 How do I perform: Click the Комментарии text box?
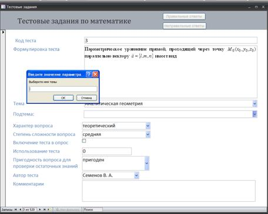[x=169, y=191]
